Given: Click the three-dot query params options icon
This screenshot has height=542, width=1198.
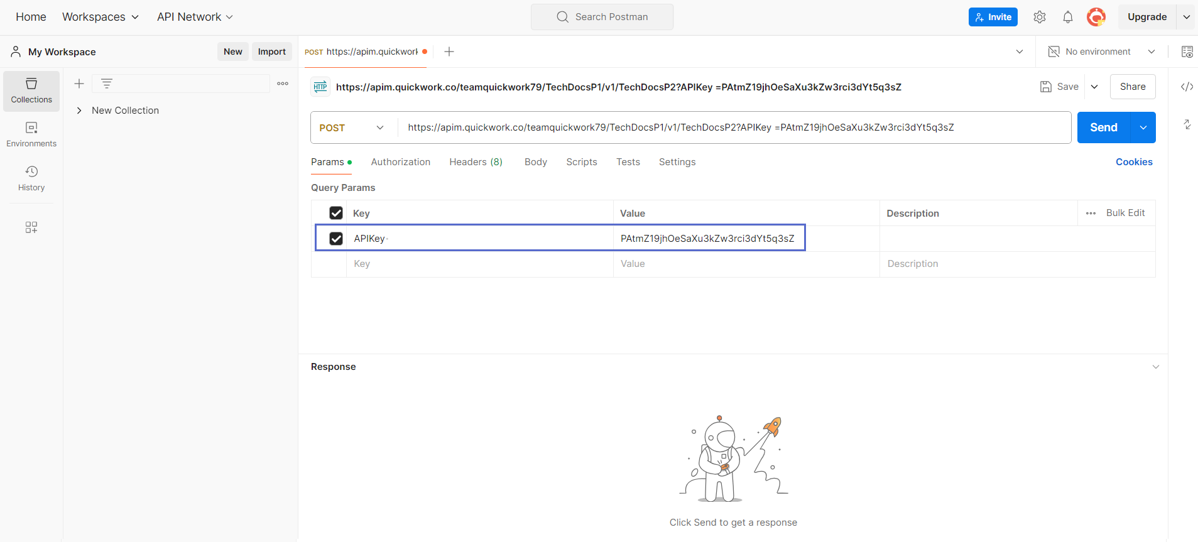Looking at the screenshot, I should (1091, 213).
